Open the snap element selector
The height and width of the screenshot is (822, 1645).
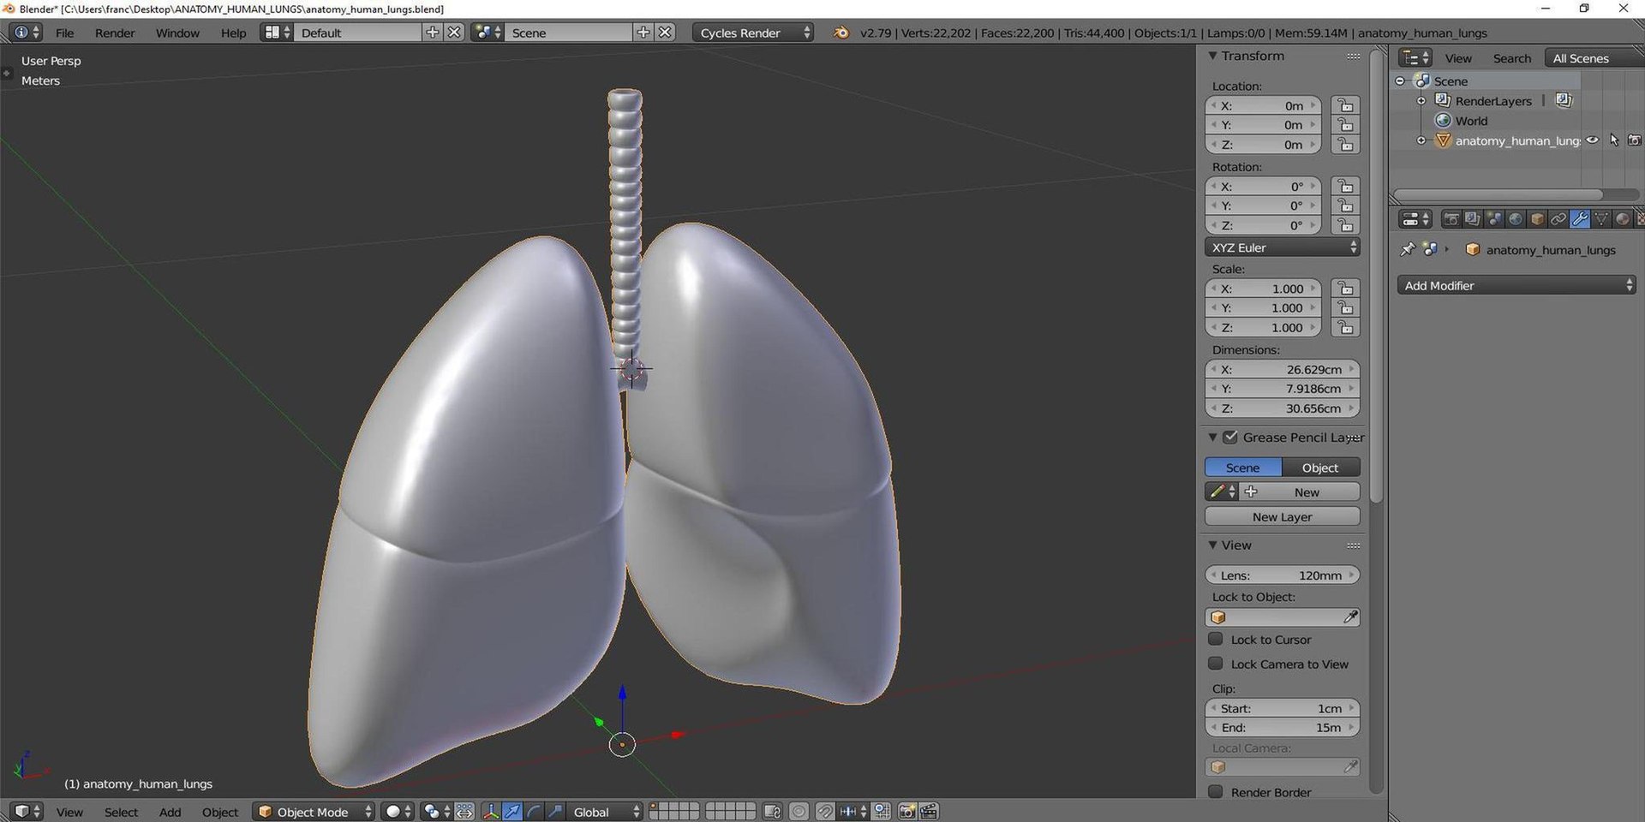(852, 811)
